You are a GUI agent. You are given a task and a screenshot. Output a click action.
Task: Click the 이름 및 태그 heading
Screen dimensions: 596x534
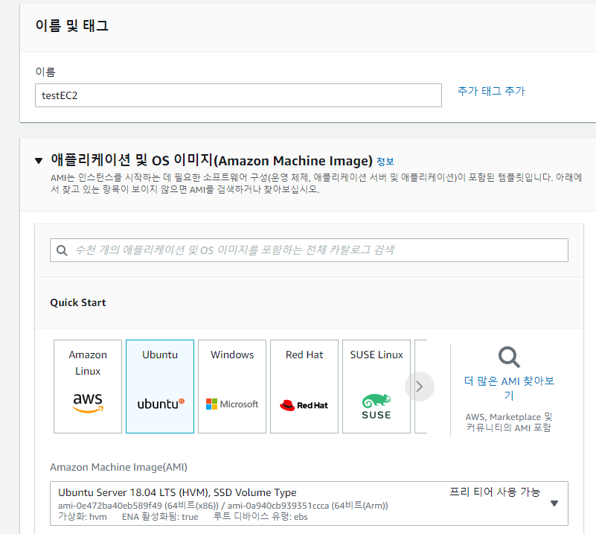(72, 26)
